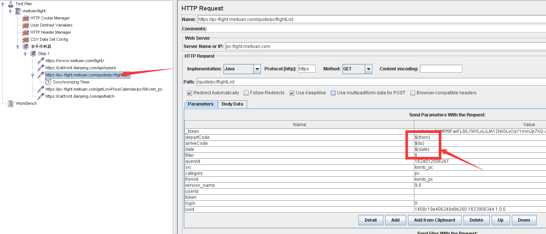Screen dimensions: 546x234
Task: Click the ${from} value cell
Action: click(480, 137)
